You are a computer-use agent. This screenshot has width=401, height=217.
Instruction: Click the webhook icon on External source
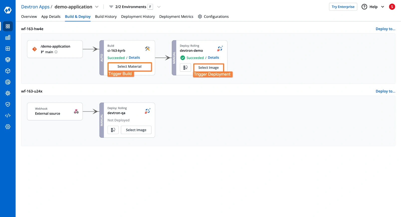click(x=76, y=111)
